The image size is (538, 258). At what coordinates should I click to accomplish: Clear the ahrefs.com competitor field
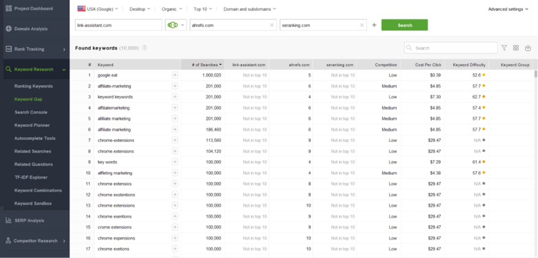pos(272,25)
